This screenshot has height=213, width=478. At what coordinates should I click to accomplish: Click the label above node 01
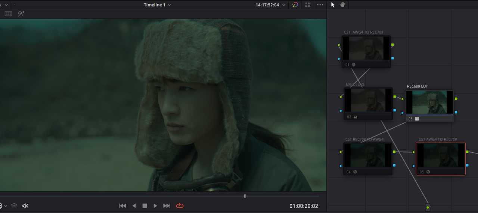point(364,32)
